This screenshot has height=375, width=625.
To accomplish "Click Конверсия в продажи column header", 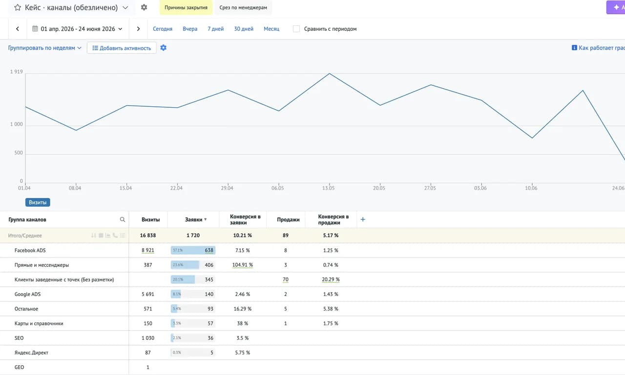I will click(333, 219).
